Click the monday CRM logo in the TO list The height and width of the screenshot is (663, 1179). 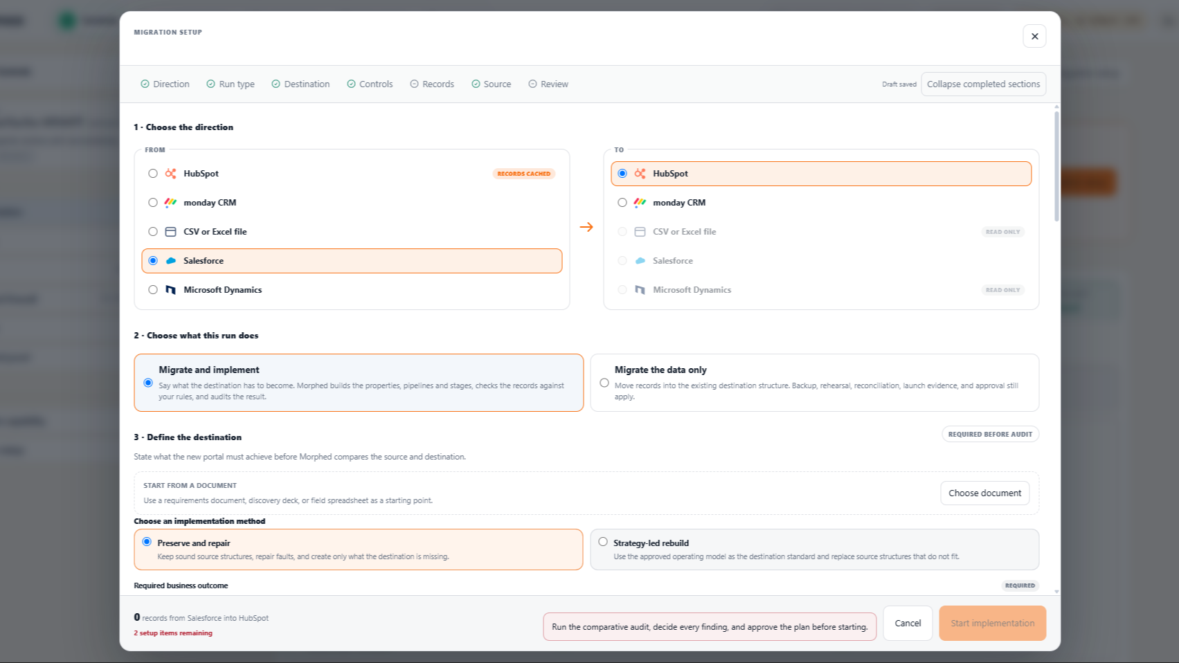[x=640, y=203]
